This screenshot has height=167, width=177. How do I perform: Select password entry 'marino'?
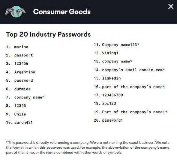click(x=21, y=47)
